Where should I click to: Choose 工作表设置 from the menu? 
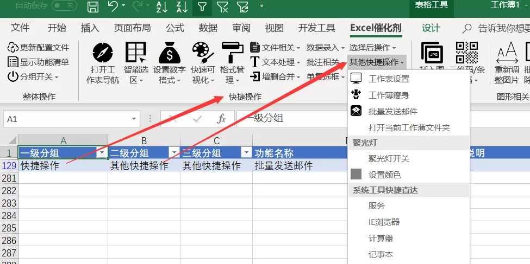[409, 79]
